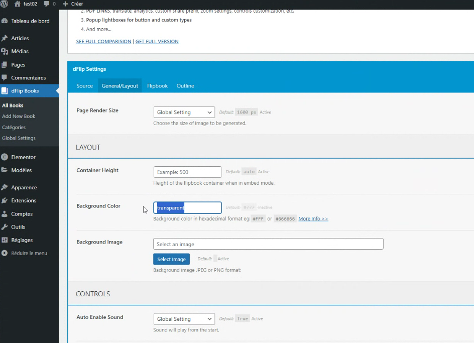Open Tableau de bord dashboard icon
This screenshot has height=343, width=474.
pos(5,21)
